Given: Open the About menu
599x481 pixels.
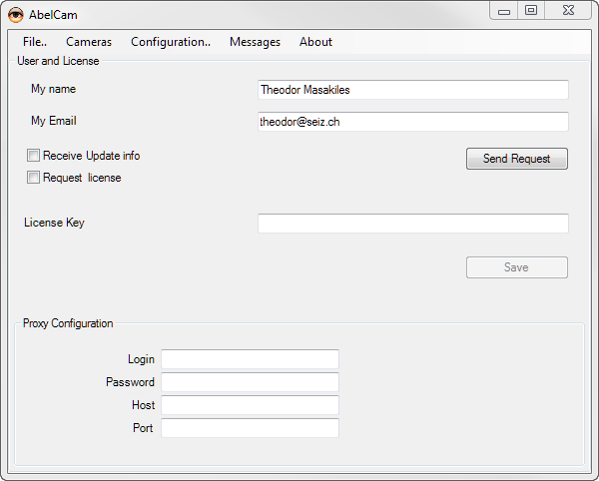Looking at the screenshot, I should tap(315, 42).
